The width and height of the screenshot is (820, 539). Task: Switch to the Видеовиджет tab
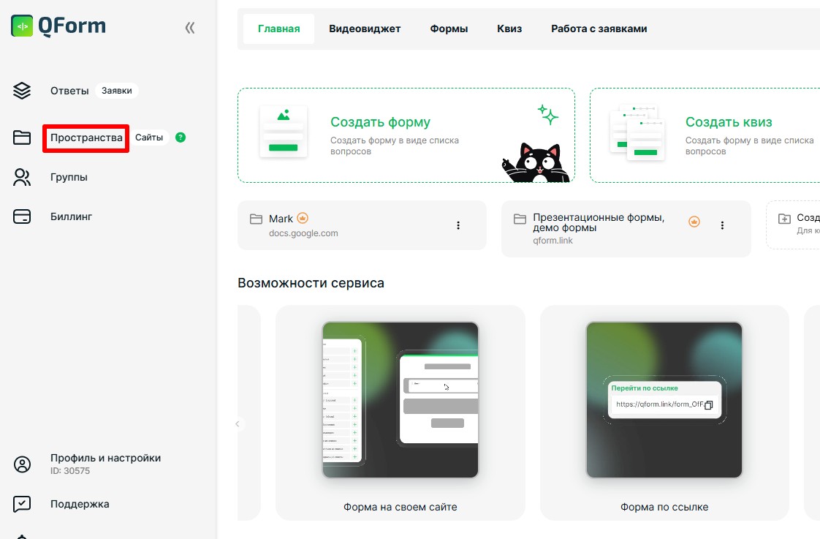(365, 29)
